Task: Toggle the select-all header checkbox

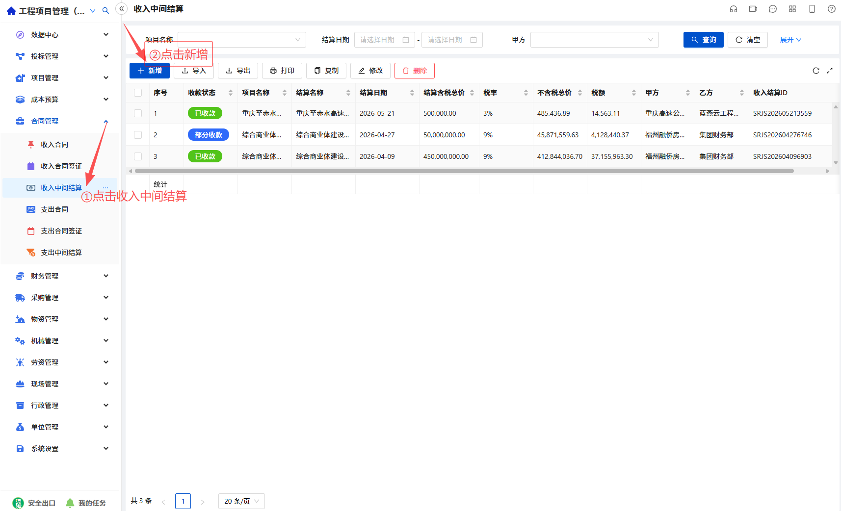Action: coord(138,93)
